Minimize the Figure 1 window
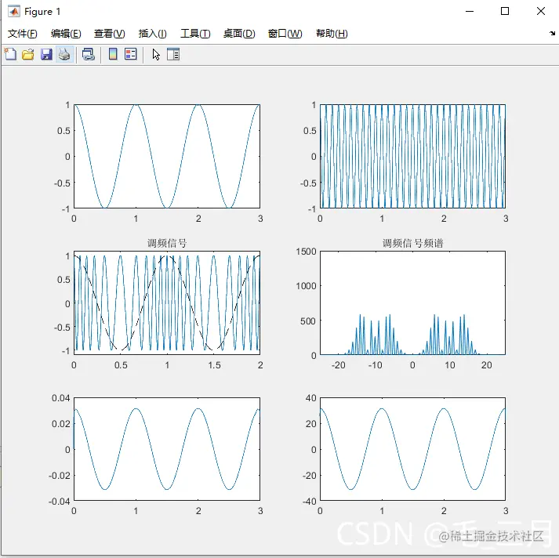The height and width of the screenshot is (558, 559). click(x=470, y=12)
